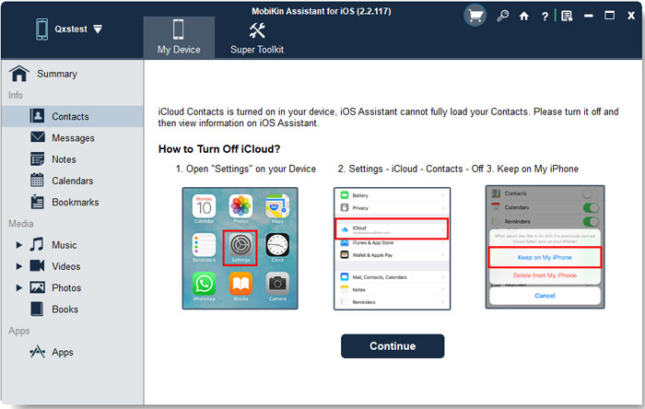This screenshot has height=409, width=645.
Task: Click the Messages envelope icon
Action: point(38,137)
